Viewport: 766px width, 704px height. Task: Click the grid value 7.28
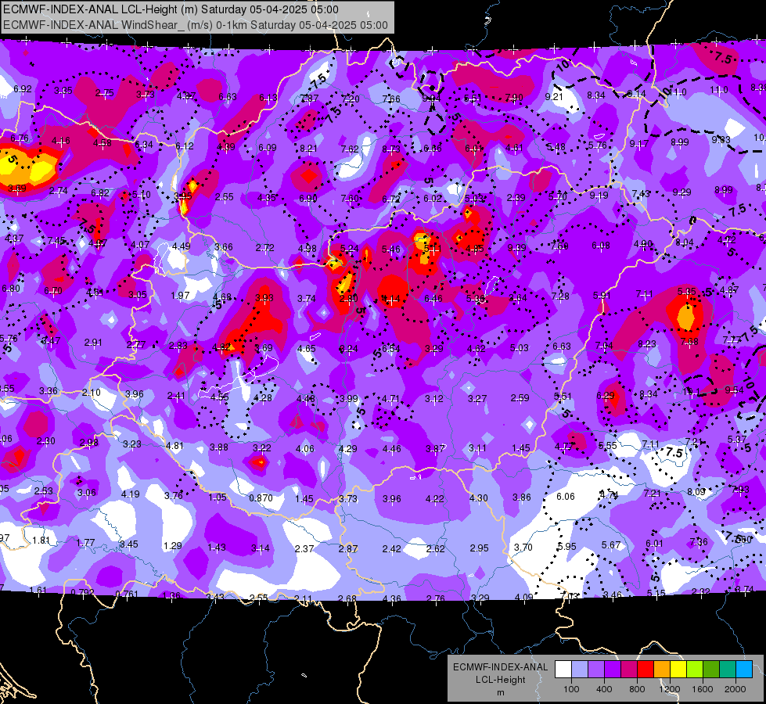coord(560,296)
